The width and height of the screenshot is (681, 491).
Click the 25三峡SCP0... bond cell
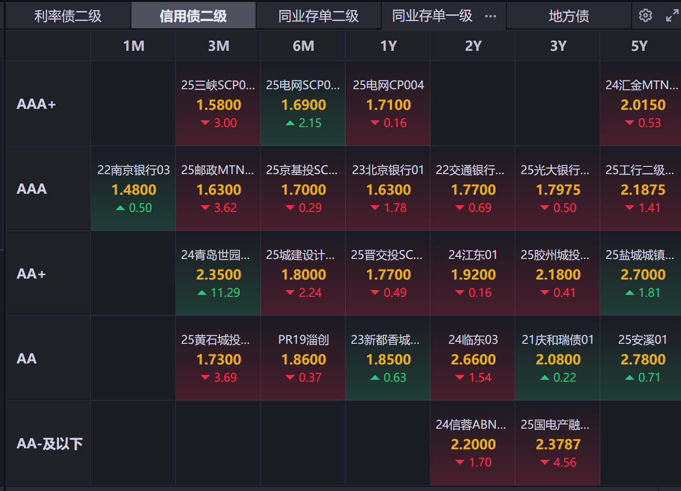(x=218, y=104)
